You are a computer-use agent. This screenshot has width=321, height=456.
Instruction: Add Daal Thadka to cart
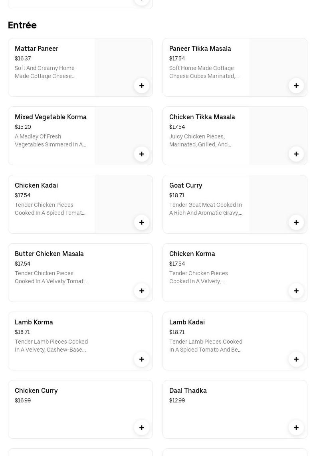coord(296,428)
